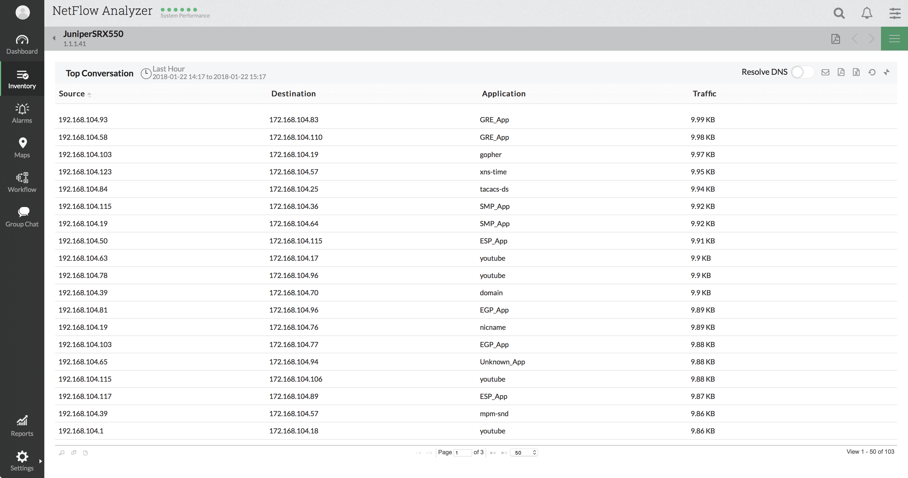Click traffic value 9.91 KB
Screen dimensions: 908x478
pyautogui.click(x=703, y=241)
